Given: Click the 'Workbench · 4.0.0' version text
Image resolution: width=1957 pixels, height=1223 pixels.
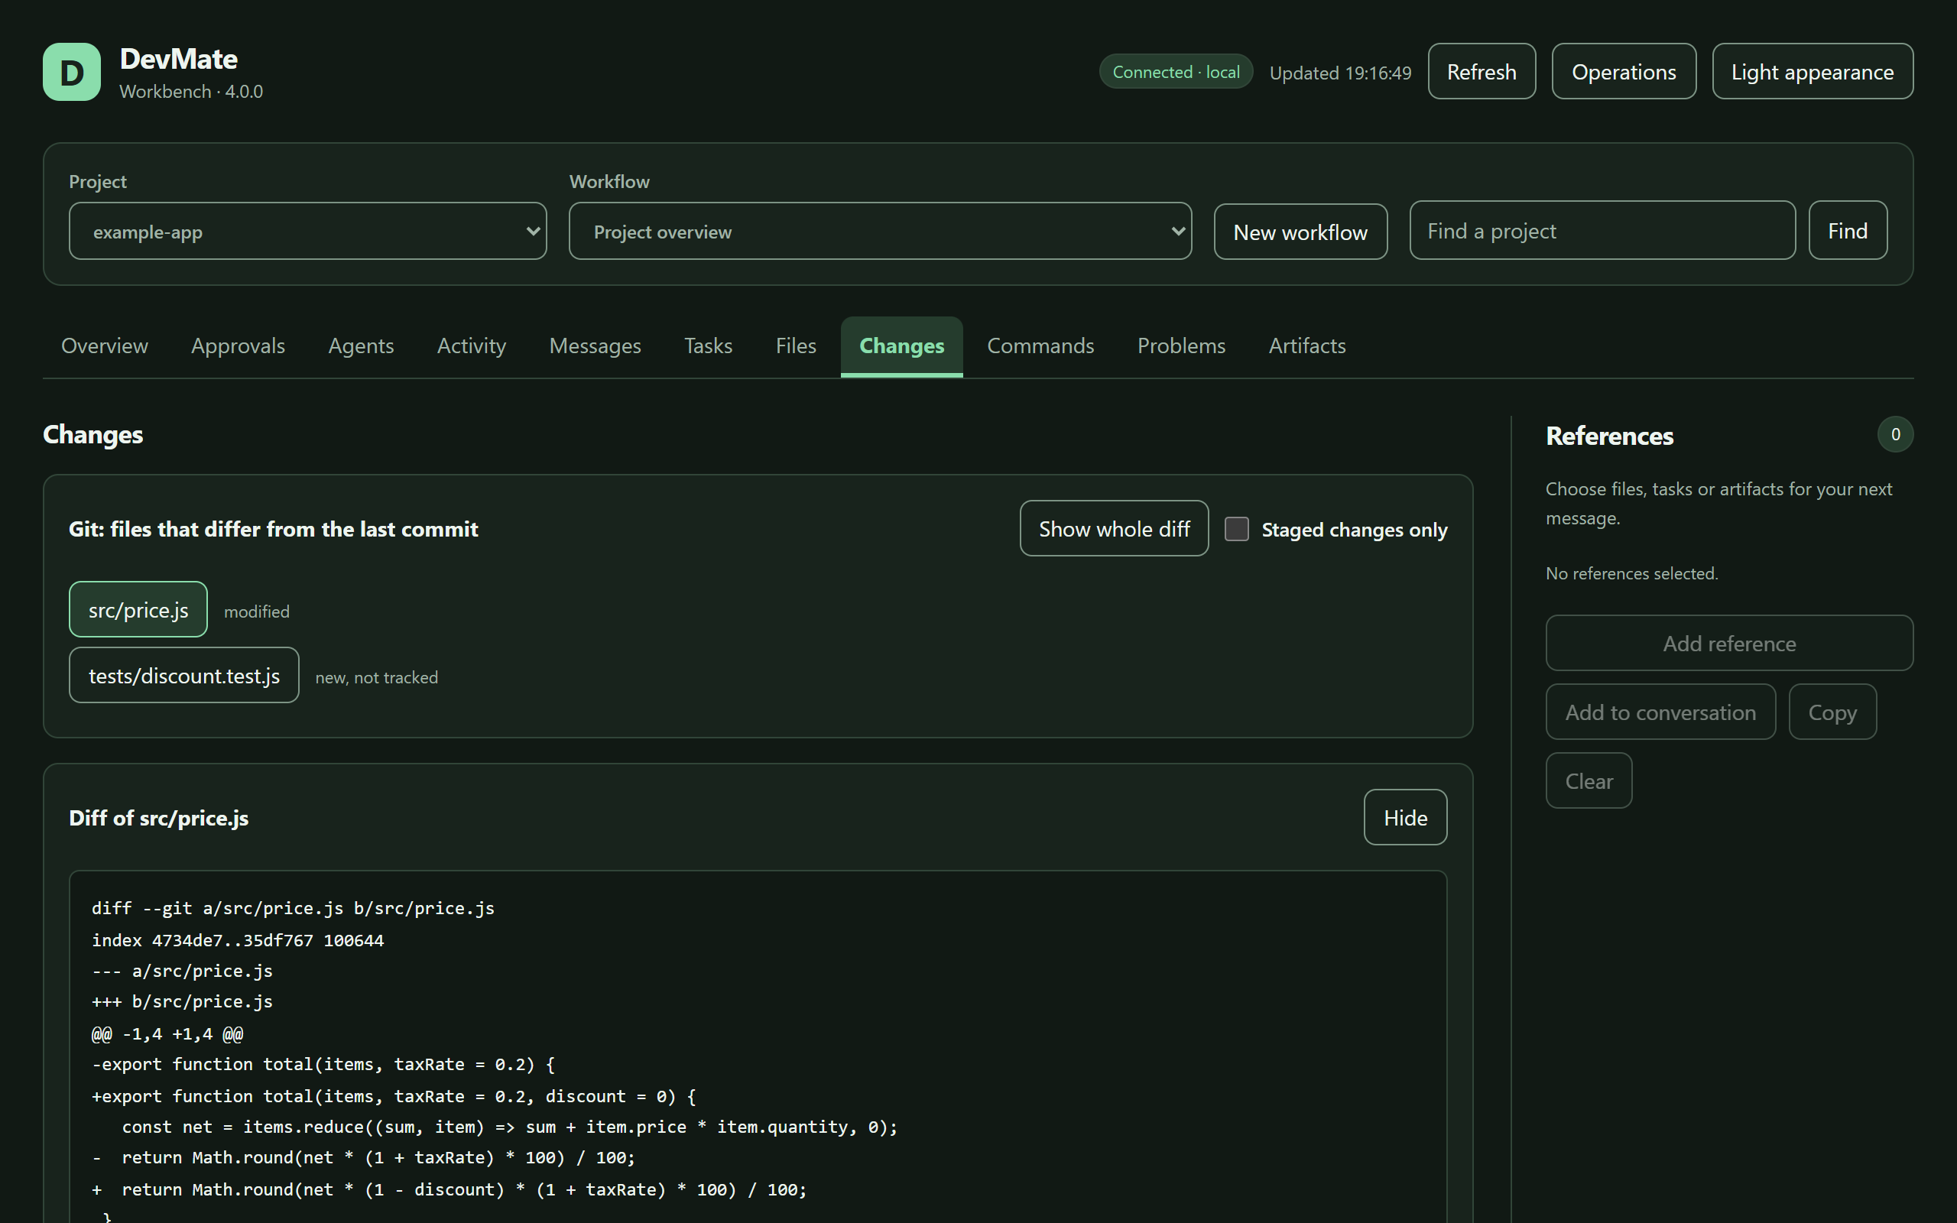Looking at the screenshot, I should (191, 92).
